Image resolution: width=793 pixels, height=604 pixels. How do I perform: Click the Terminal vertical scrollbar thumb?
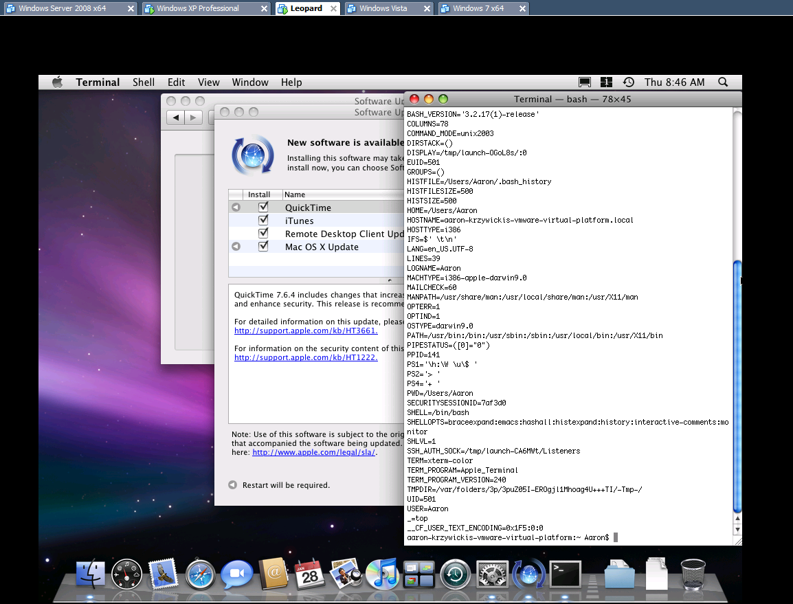pyautogui.click(x=737, y=387)
